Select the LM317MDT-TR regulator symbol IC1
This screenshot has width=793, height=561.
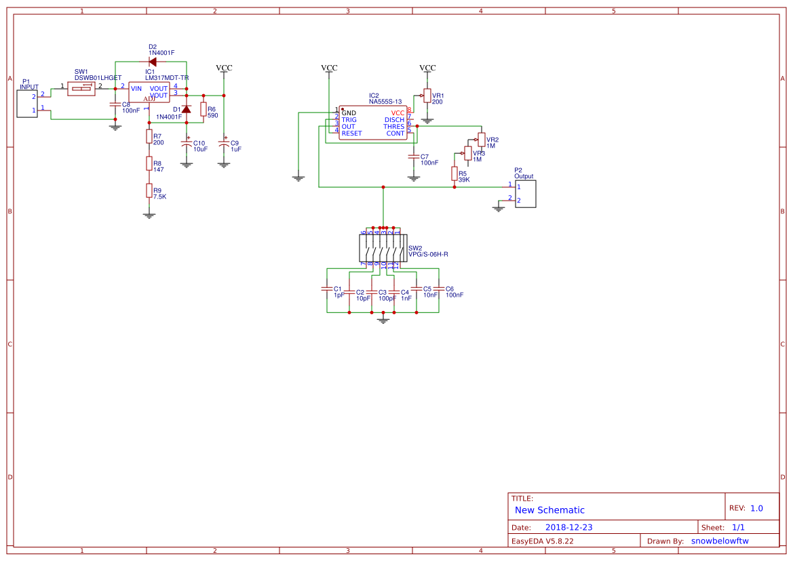tap(149, 93)
